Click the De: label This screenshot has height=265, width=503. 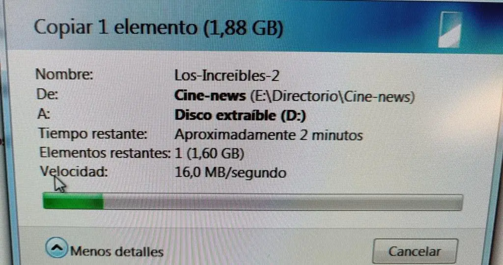(47, 95)
